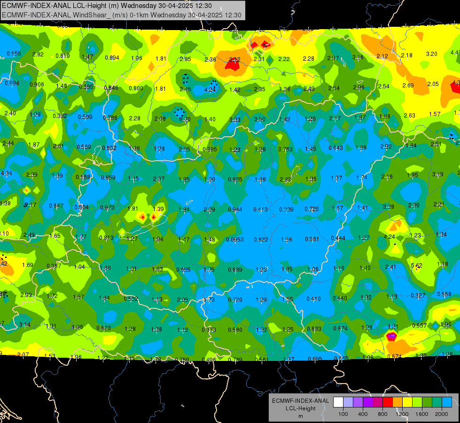Viewport: 460px width, 423px height.
Task: Click the wind shear value 0.413
Action: click(260, 209)
